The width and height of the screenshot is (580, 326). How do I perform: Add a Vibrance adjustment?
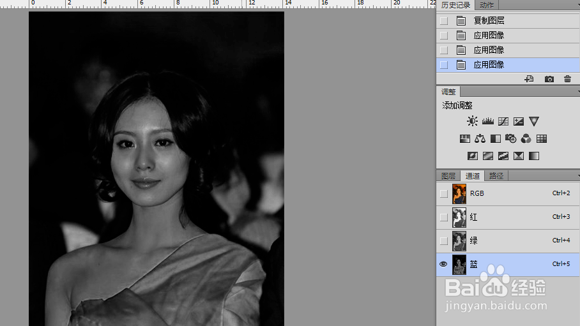click(534, 121)
